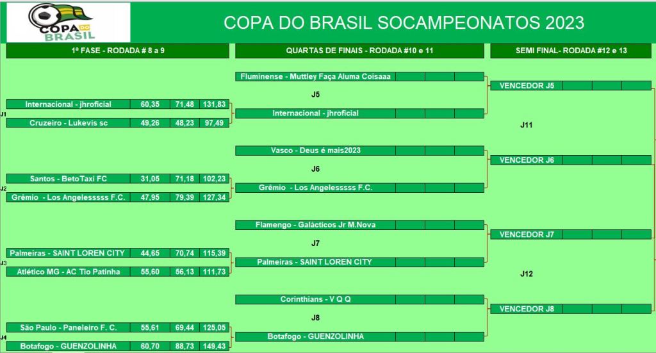Click the 1ª FASE - RODADA header
Image resolution: width=656 pixels, height=353 pixels.
(117, 50)
